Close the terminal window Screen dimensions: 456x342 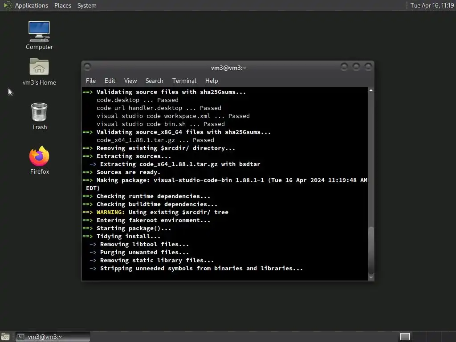pos(368,67)
